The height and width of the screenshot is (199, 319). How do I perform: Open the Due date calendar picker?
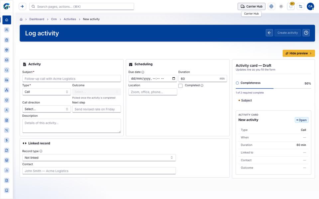coord(173,79)
